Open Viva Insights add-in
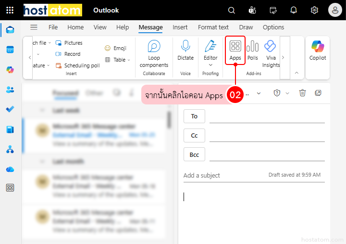This screenshot has height=244, width=346. pyautogui.click(x=271, y=54)
